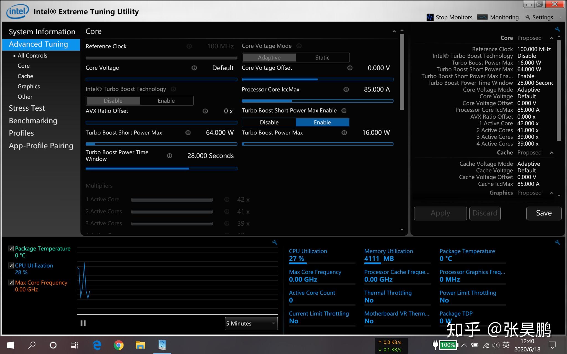The image size is (567, 354).
Task: Click info icon for Intel Turbo Boost Technology
Action: click(173, 89)
